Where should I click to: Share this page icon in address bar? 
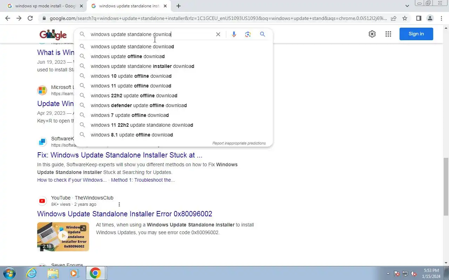[394, 18]
